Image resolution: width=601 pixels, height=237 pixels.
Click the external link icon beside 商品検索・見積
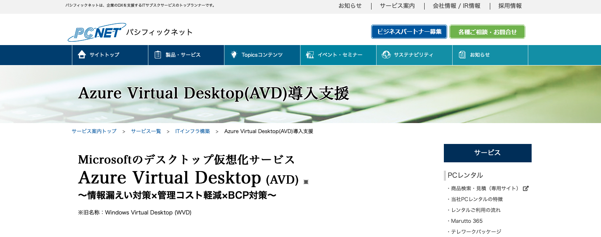click(526, 189)
